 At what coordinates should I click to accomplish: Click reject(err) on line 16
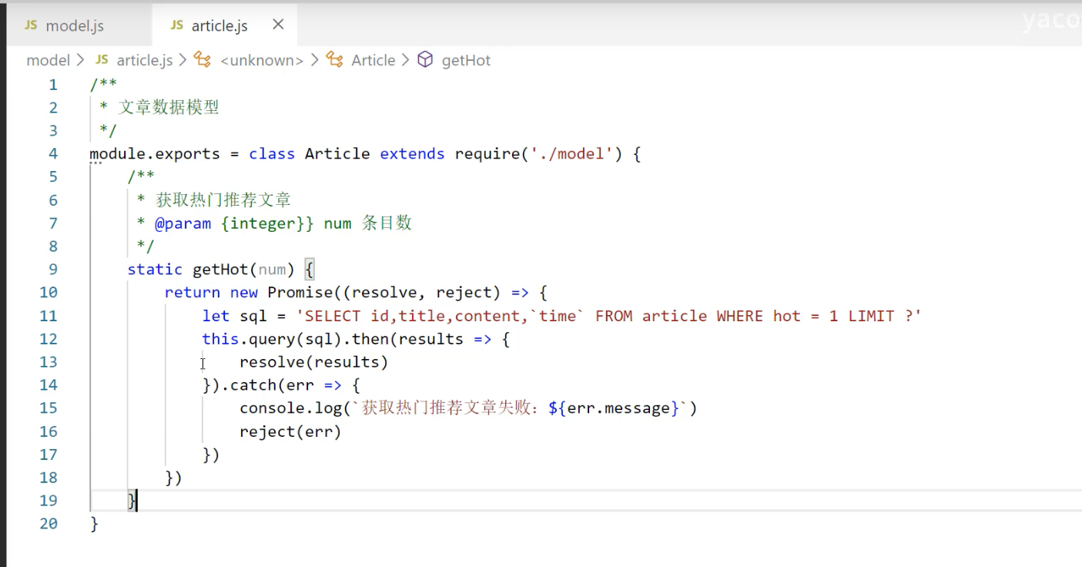click(290, 431)
